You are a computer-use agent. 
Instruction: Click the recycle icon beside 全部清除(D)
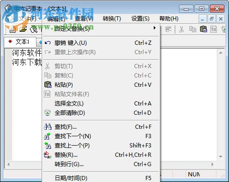click(48, 113)
